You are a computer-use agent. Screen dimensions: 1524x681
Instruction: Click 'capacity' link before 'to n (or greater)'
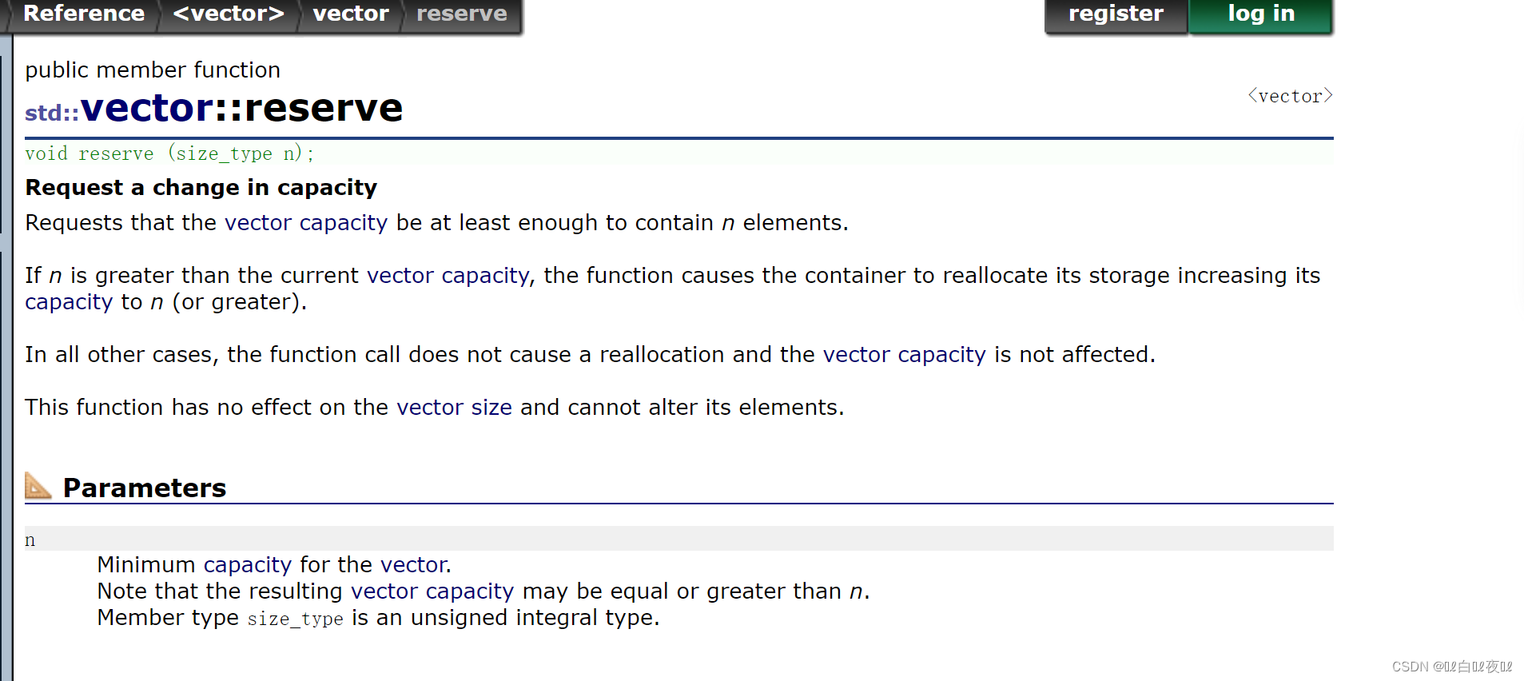point(69,302)
